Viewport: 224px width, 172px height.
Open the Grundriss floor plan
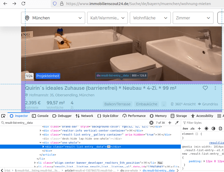click(x=208, y=104)
